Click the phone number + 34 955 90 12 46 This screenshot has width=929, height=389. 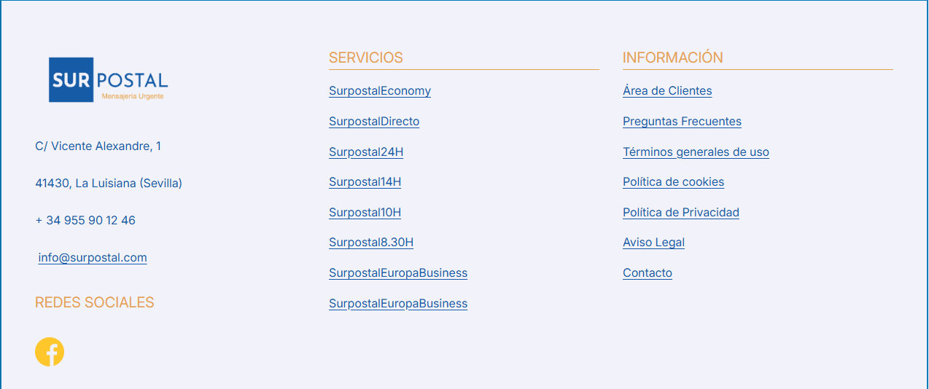(x=85, y=221)
